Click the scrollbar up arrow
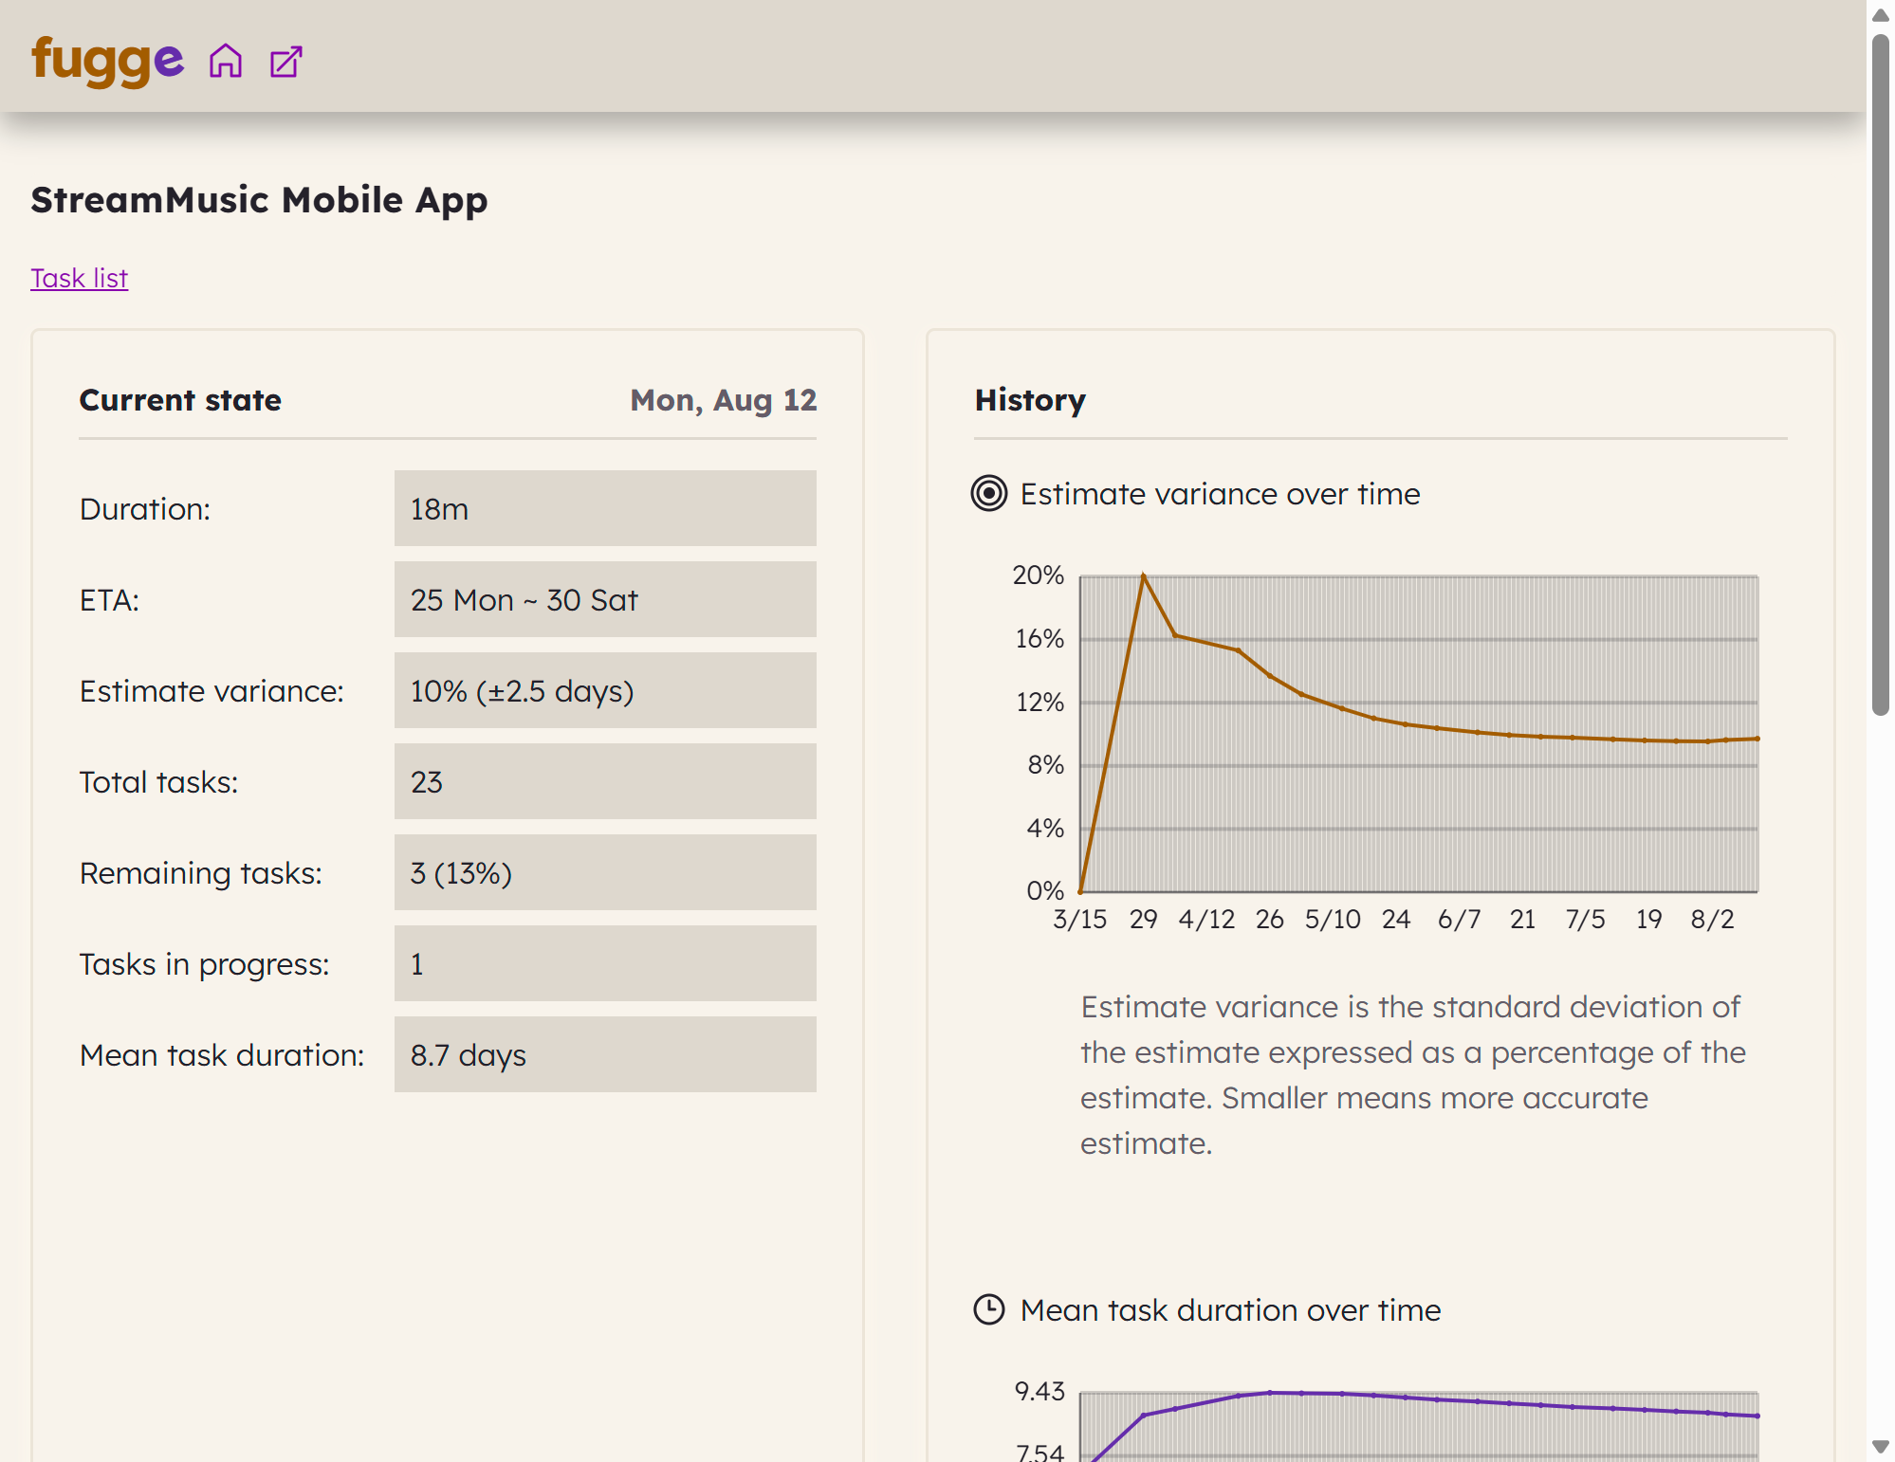1895x1462 pixels. click(1879, 14)
